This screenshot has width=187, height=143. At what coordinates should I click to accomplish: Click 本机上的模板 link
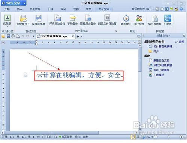pos(161,70)
